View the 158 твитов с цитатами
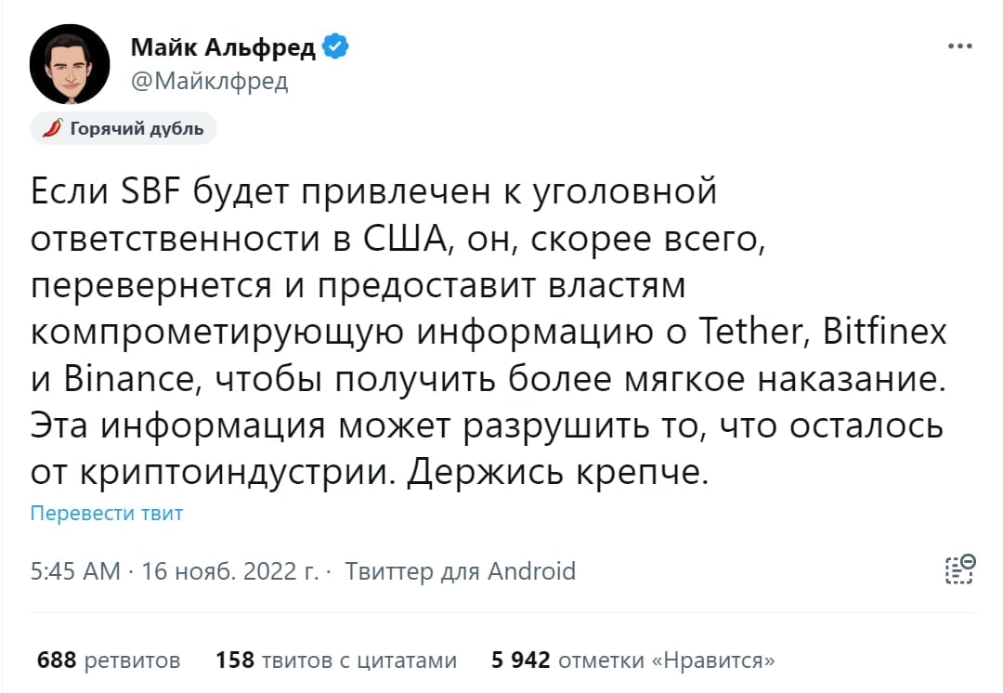1003x693 pixels. coord(336,660)
